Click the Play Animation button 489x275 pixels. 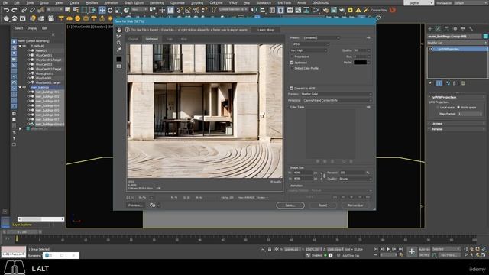(388, 249)
